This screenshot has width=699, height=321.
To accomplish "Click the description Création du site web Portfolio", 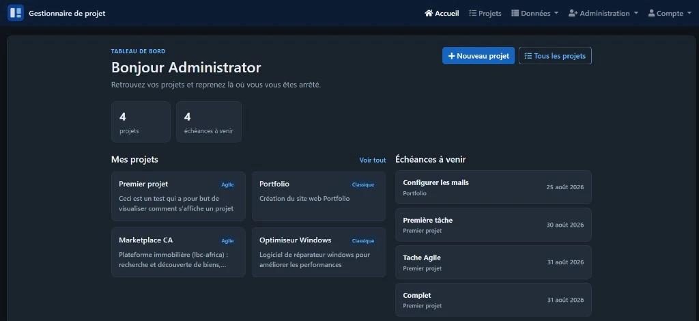I will click(x=304, y=198).
